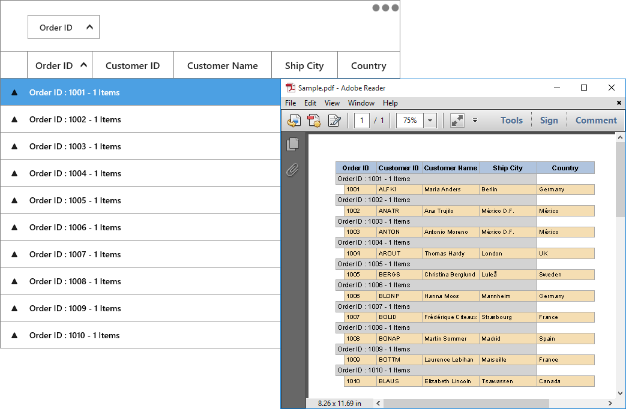The width and height of the screenshot is (626, 409).
Task: Click the Order ID group chip
Action: point(64,27)
